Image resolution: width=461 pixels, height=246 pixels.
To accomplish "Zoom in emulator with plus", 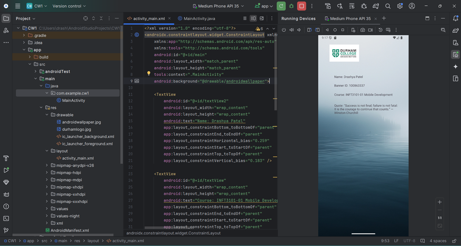I will click(x=439, y=202).
